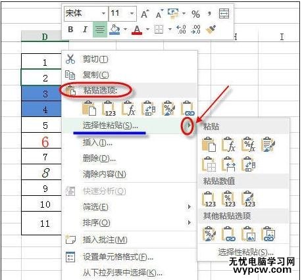Click 选择性粘贴(S)... at submenu bottom
The width and height of the screenshot is (302, 280).
tap(245, 252)
